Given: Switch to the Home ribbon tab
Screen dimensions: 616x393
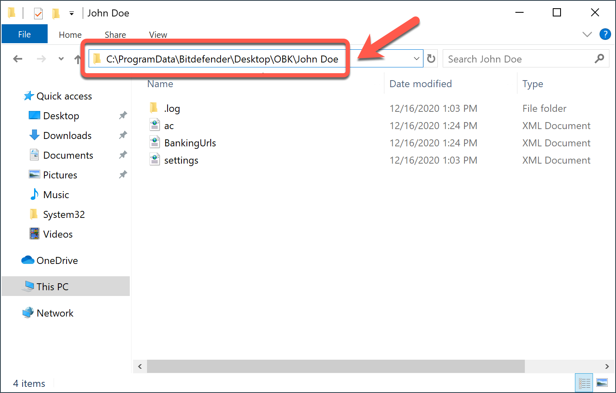Looking at the screenshot, I should (x=70, y=35).
